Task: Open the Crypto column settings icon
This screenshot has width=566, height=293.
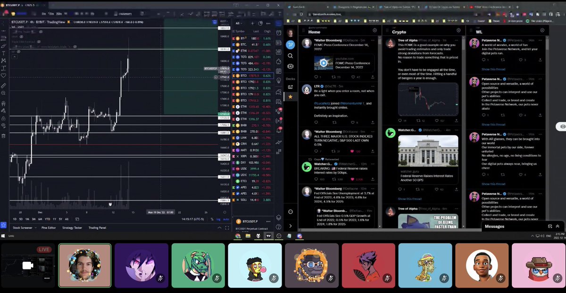Action: (458, 30)
